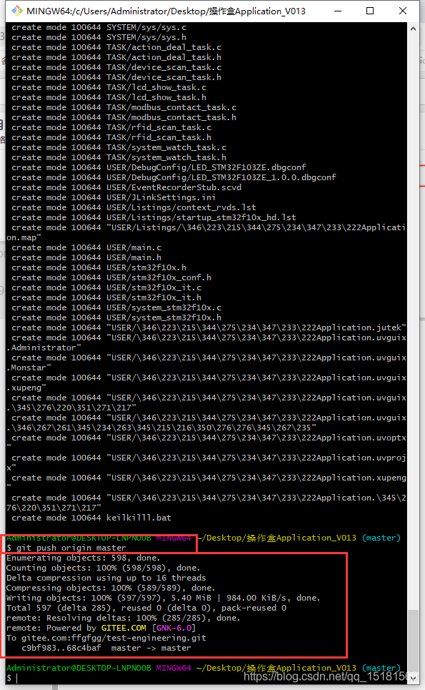Click the window title text
This screenshot has height=690, width=425.
(166, 11)
